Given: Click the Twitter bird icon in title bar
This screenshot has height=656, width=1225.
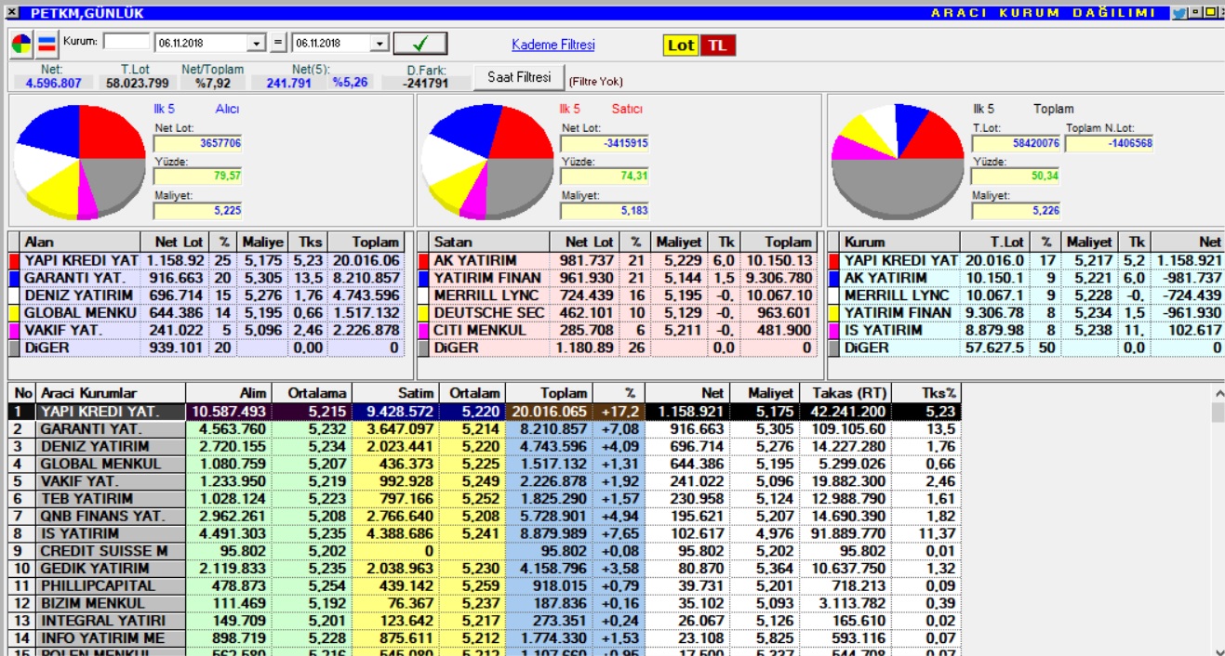Looking at the screenshot, I should (x=1178, y=13).
